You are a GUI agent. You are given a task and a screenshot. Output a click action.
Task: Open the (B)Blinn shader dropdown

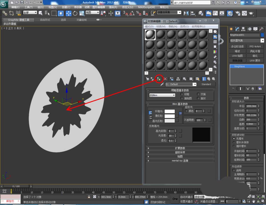click(x=162, y=95)
